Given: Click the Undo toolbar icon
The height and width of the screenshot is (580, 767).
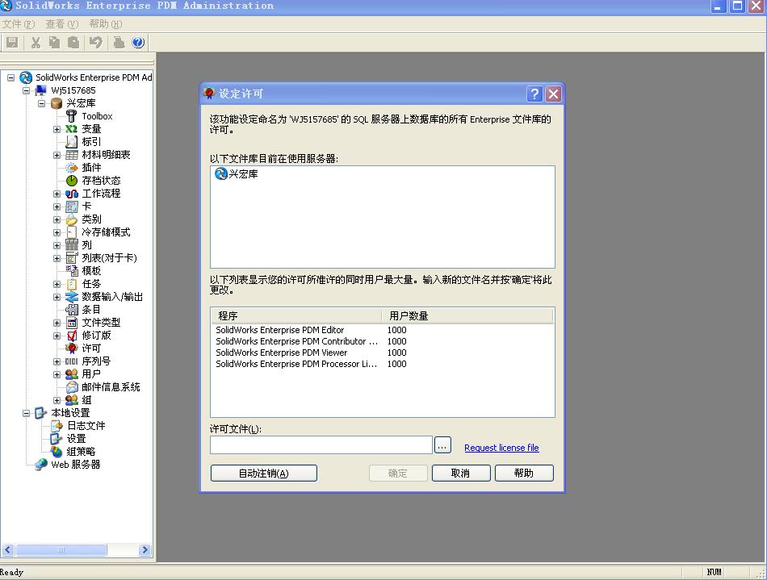Looking at the screenshot, I should (96, 43).
